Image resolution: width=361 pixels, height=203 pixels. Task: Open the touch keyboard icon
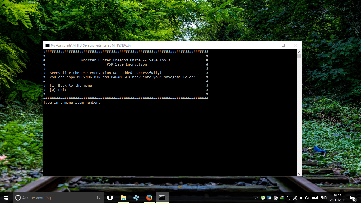314,198
